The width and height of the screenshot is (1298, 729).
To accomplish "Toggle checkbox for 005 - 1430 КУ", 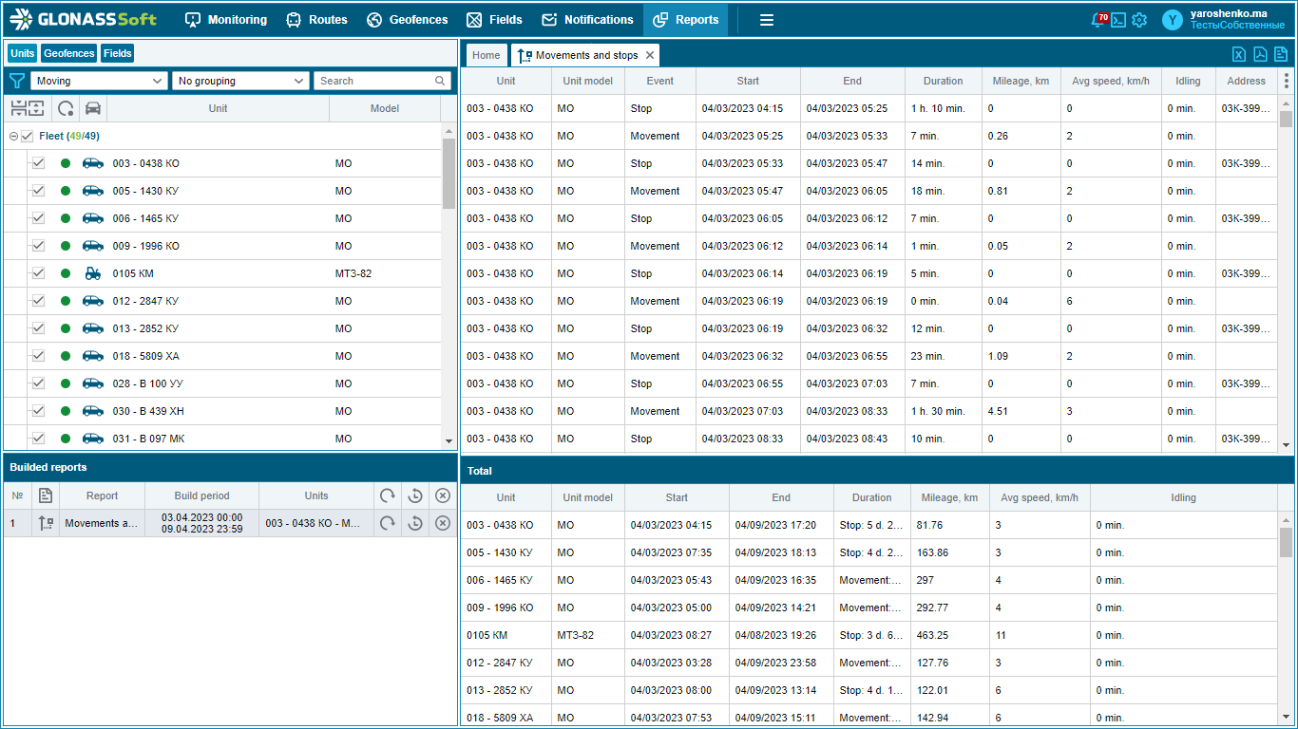I will point(38,191).
